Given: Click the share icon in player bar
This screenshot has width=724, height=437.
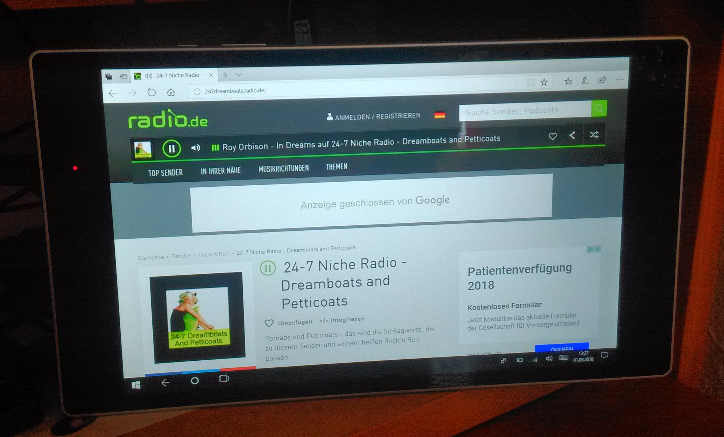Looking at the screenshot, I should (x=572, y=135).
